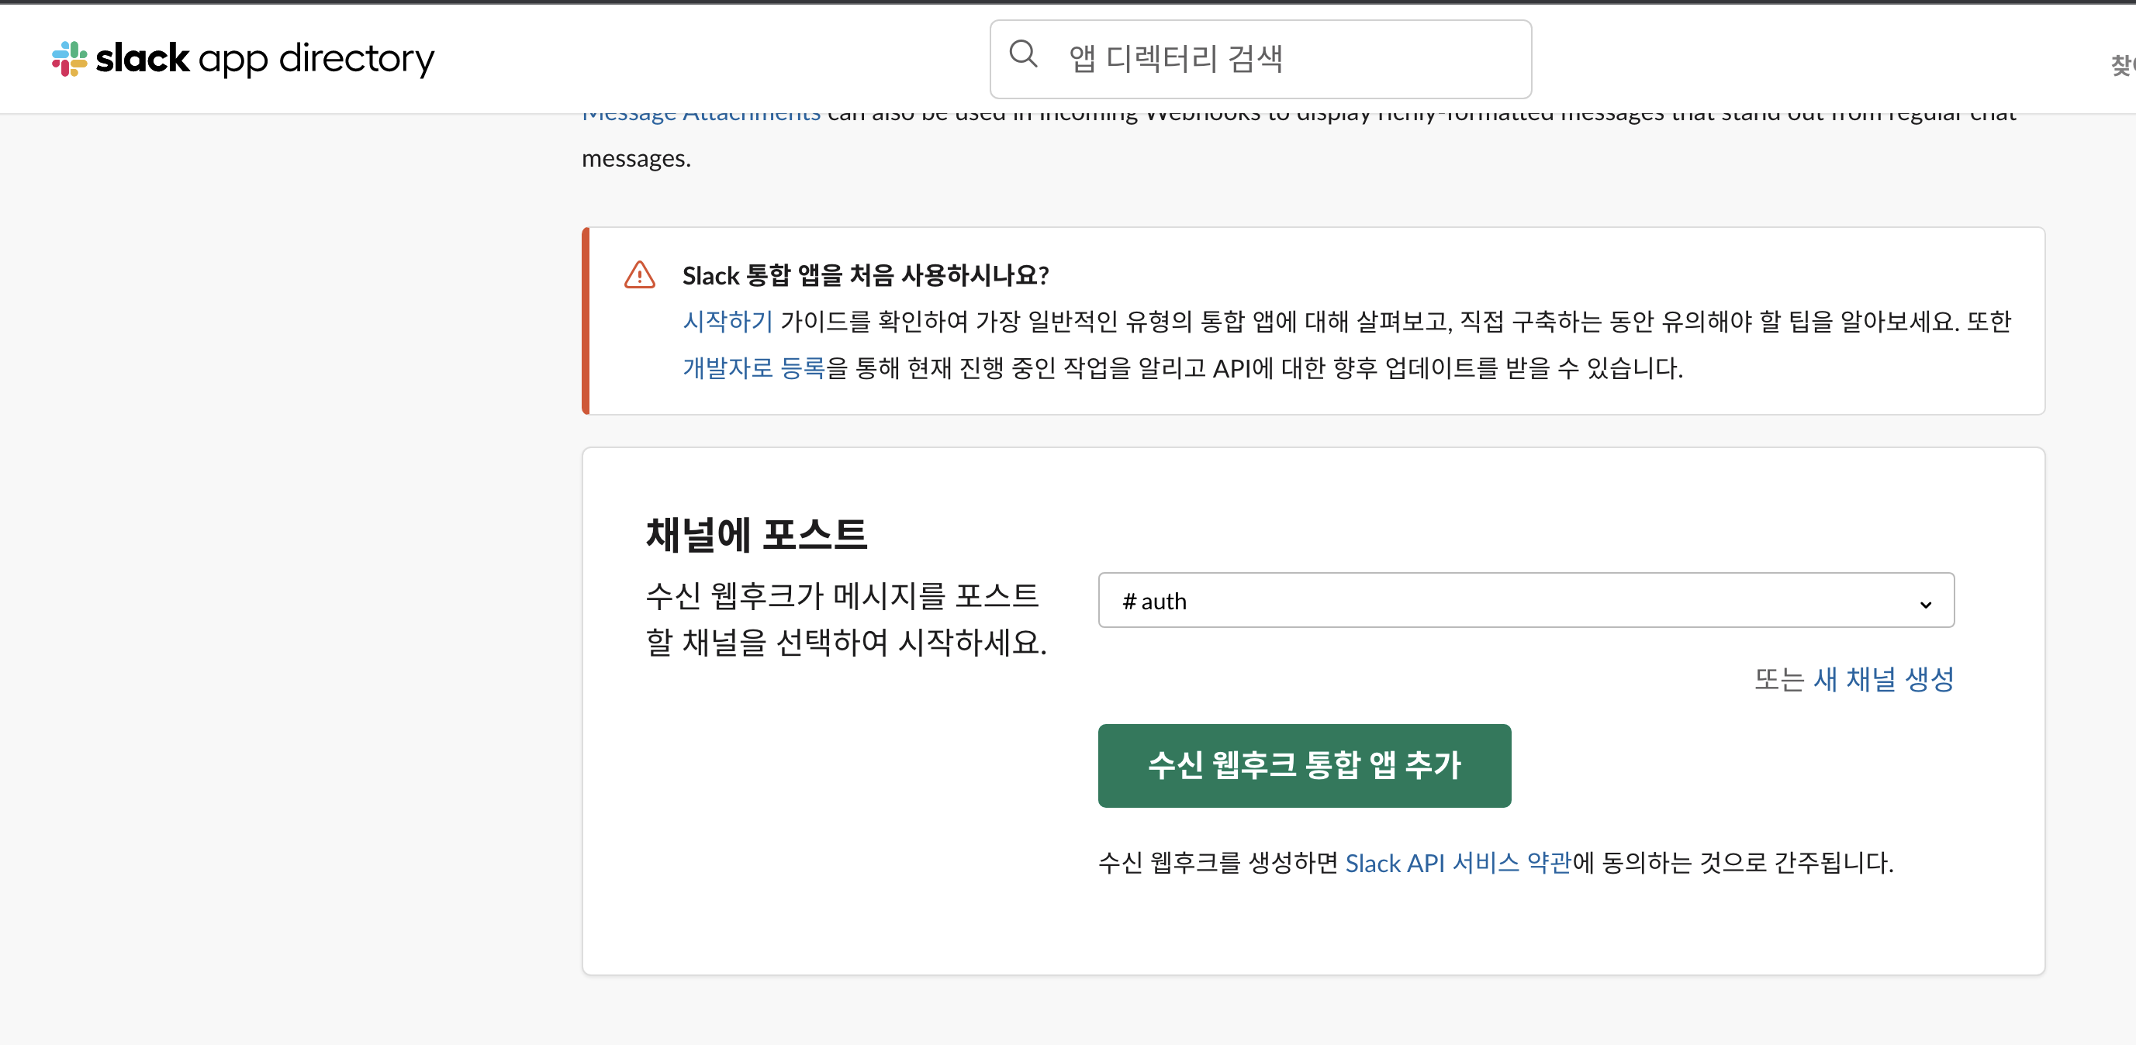The width and height of the screenshot is (2136, 1045).
Task: Click the colorful Slack logo icon
Action: [70, 59]
